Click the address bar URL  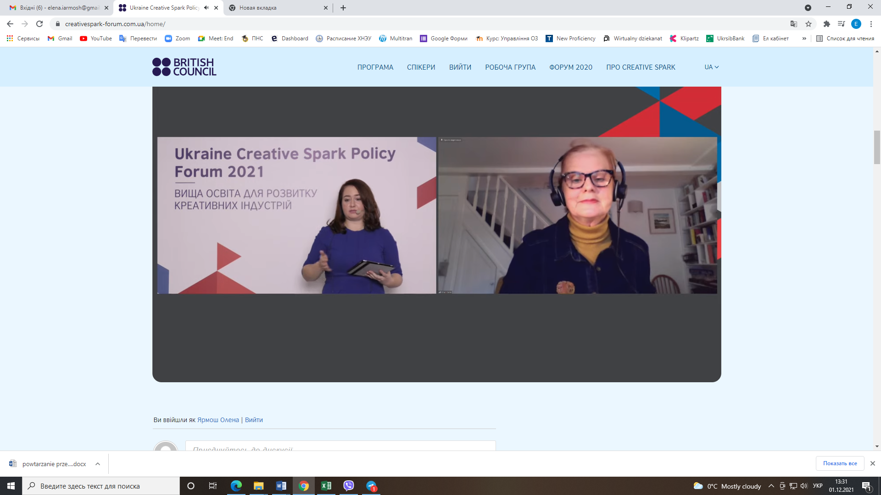pos(115,24)
